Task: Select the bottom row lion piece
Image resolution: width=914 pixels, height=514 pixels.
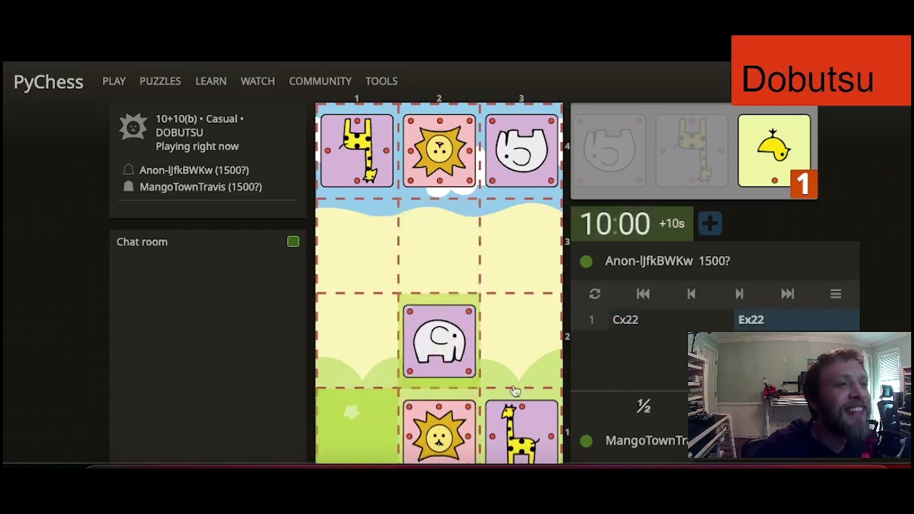Action: (x=439, y=432)
